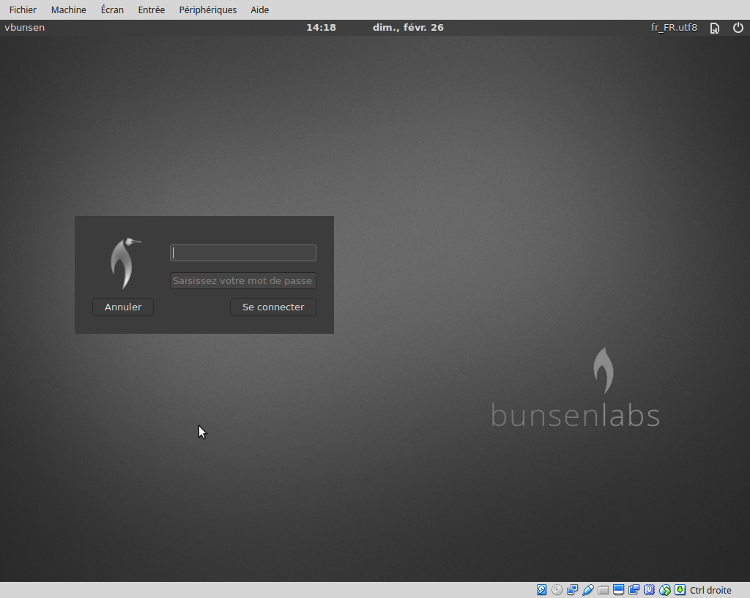The height and width of the screenshot is (598, 750).
Task: Open the Écran menu
Action: coord(112,10)
